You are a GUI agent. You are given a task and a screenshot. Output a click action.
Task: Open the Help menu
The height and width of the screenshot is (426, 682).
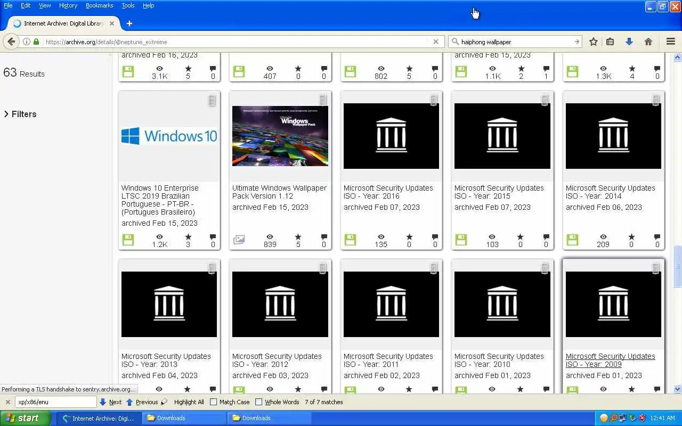[149, 5]
